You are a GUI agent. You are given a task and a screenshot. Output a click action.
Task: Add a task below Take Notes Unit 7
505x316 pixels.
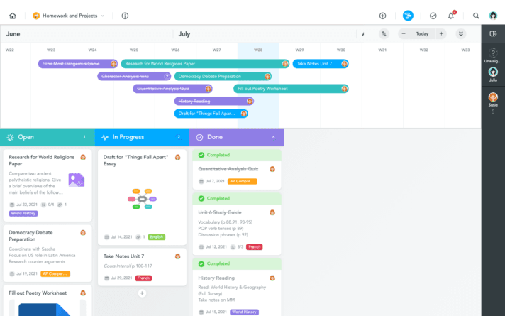pos(142,293)
